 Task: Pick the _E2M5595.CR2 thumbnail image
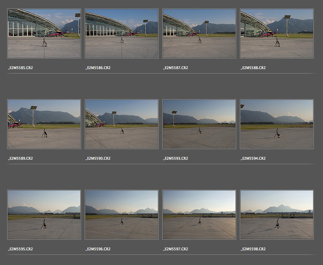click(44, 215)
